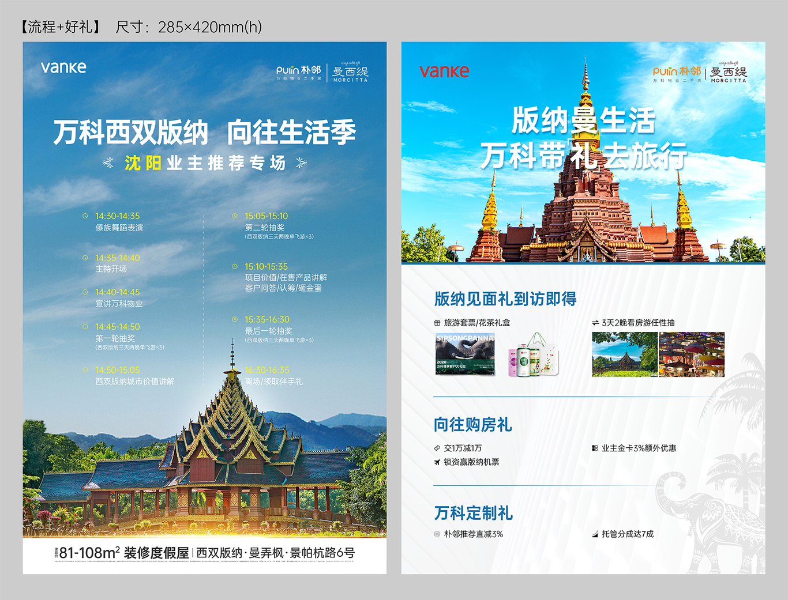Click heading 向往购房礼
This screenshot has height=600, width=788.
(473, 425)
